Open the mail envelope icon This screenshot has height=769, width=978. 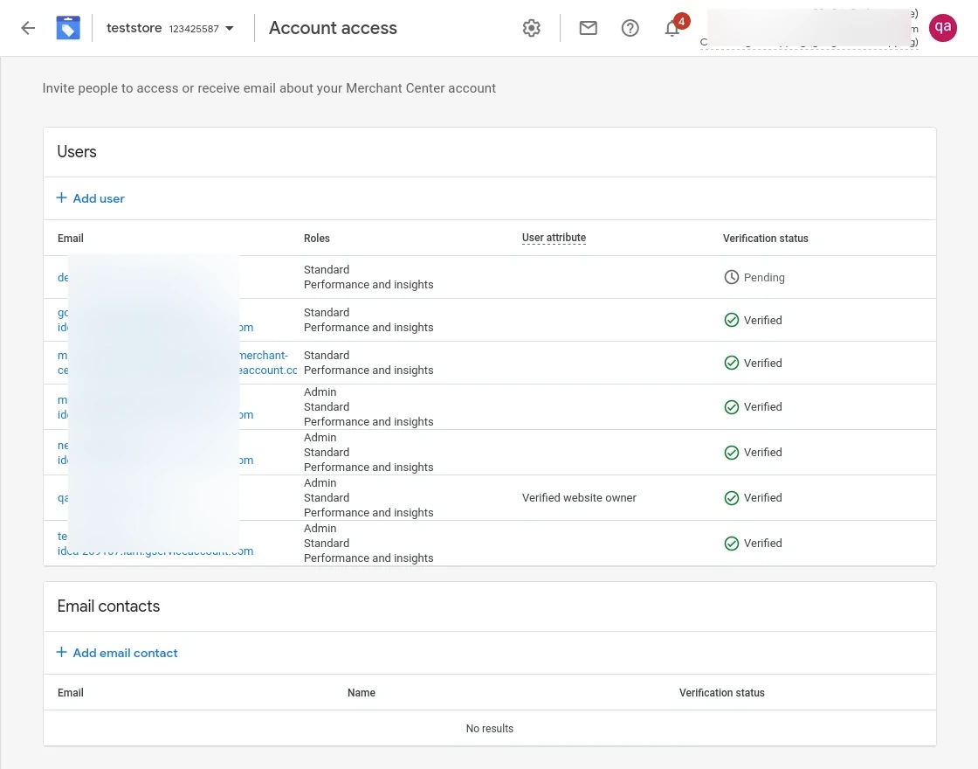[589, 28]
